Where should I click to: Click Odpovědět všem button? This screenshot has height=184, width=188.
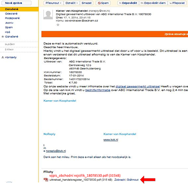pos(153,3)
